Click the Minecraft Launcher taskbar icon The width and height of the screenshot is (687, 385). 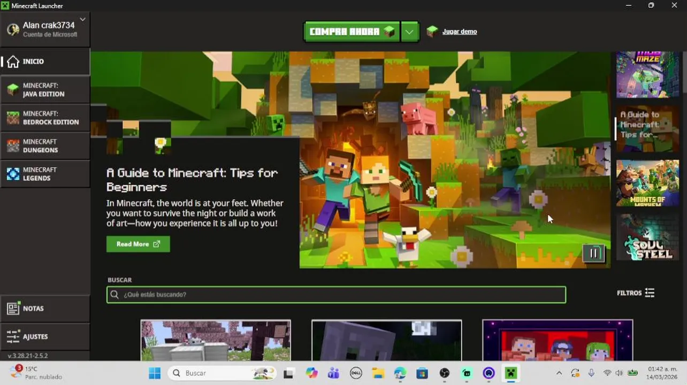coord(511,373)
